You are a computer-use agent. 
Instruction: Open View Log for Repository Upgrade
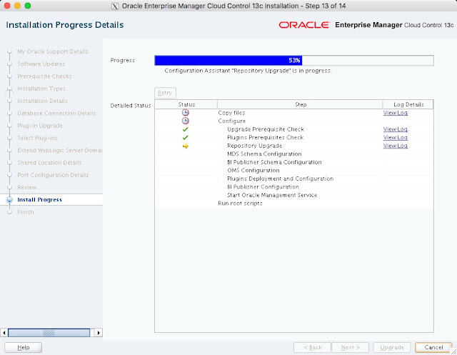point(395,146)
